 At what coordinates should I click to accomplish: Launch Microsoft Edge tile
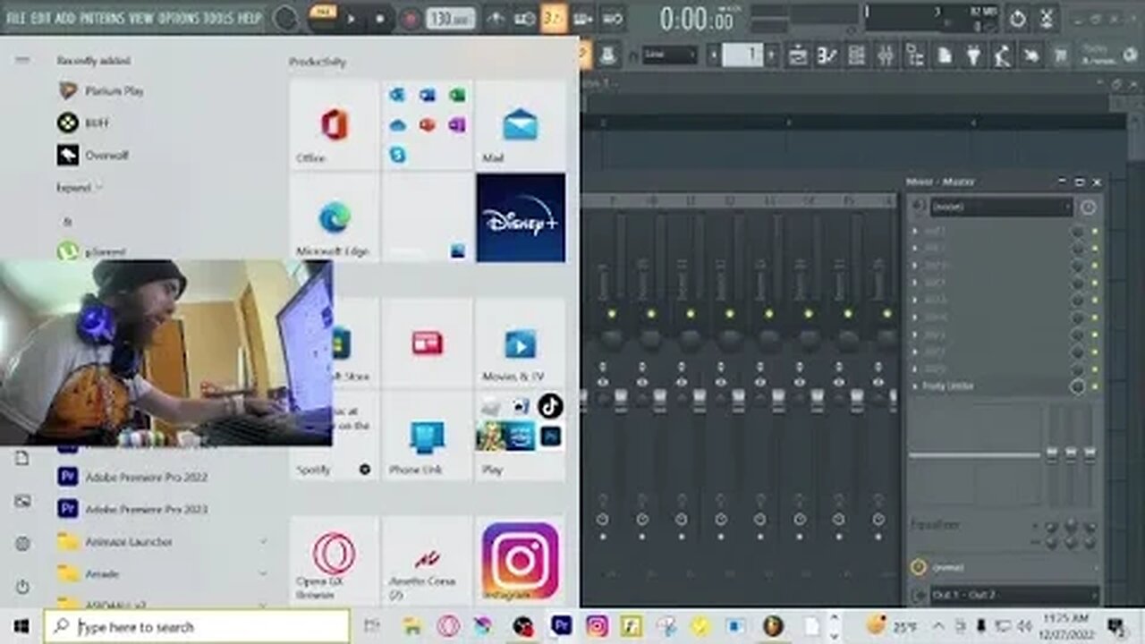tap(335, 217)
